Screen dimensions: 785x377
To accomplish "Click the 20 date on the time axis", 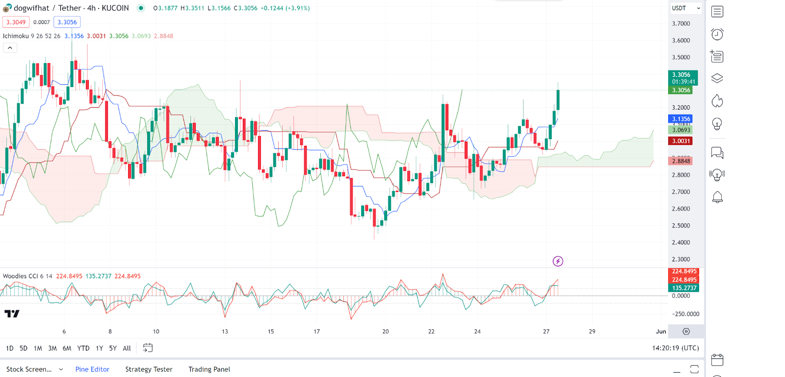I will (386, 331).
